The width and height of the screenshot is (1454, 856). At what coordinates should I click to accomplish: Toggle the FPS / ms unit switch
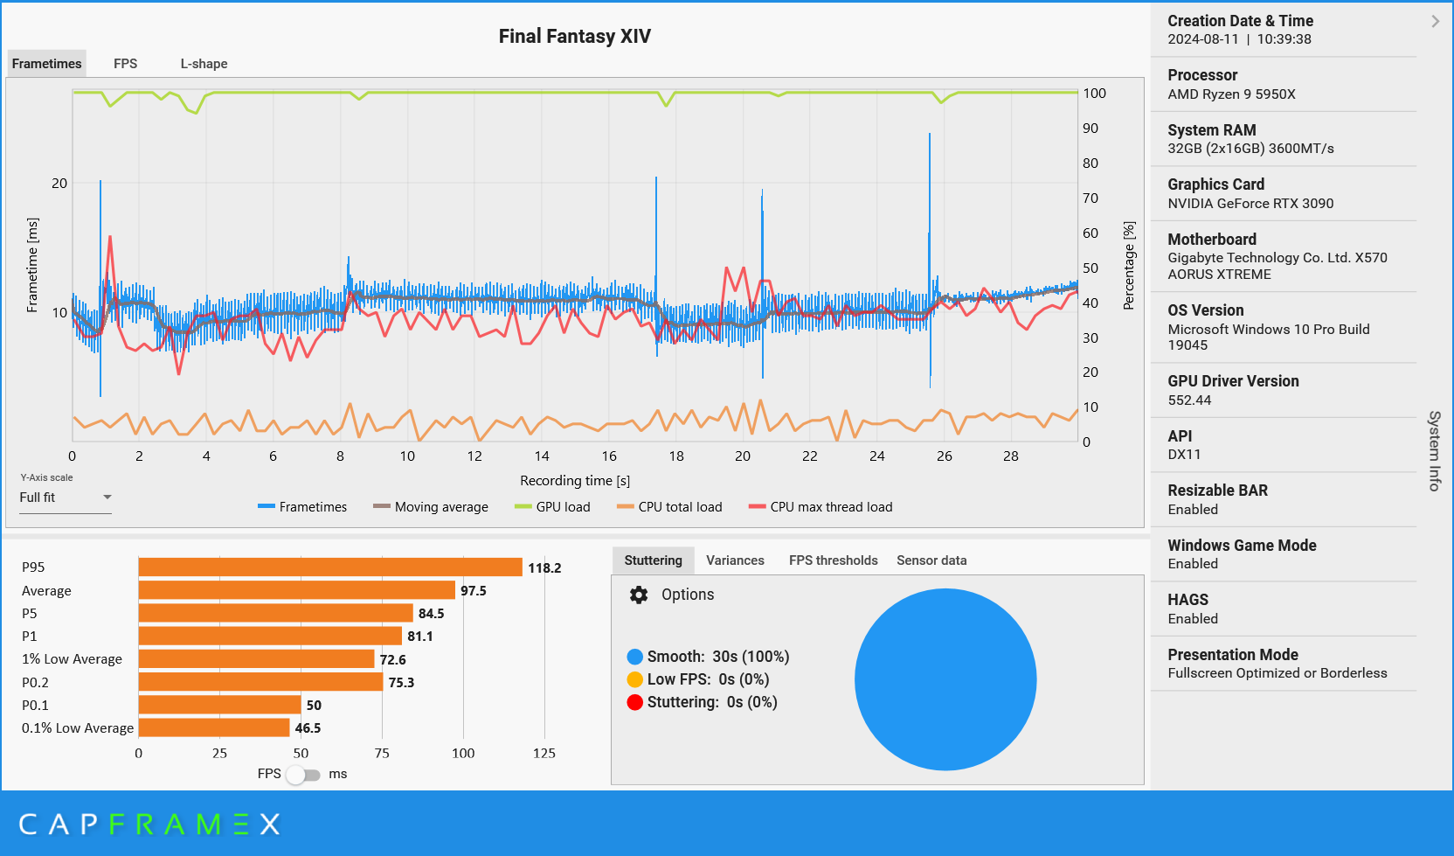(x=304, y=775)
